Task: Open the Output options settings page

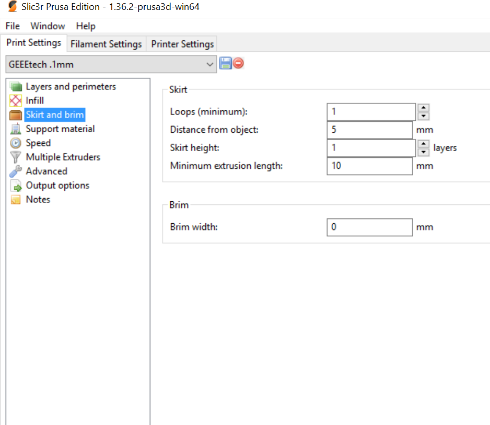Action: point(57,186)
